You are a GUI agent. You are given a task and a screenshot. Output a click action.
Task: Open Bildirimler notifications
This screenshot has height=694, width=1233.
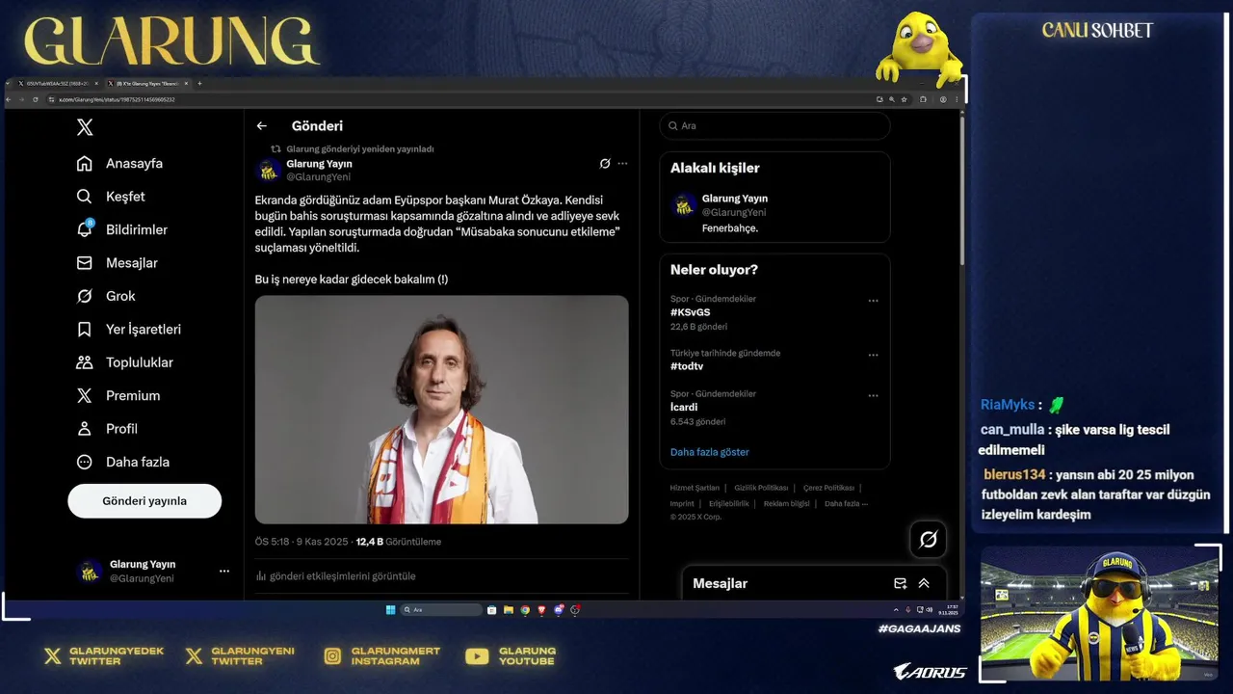point(122,229)
